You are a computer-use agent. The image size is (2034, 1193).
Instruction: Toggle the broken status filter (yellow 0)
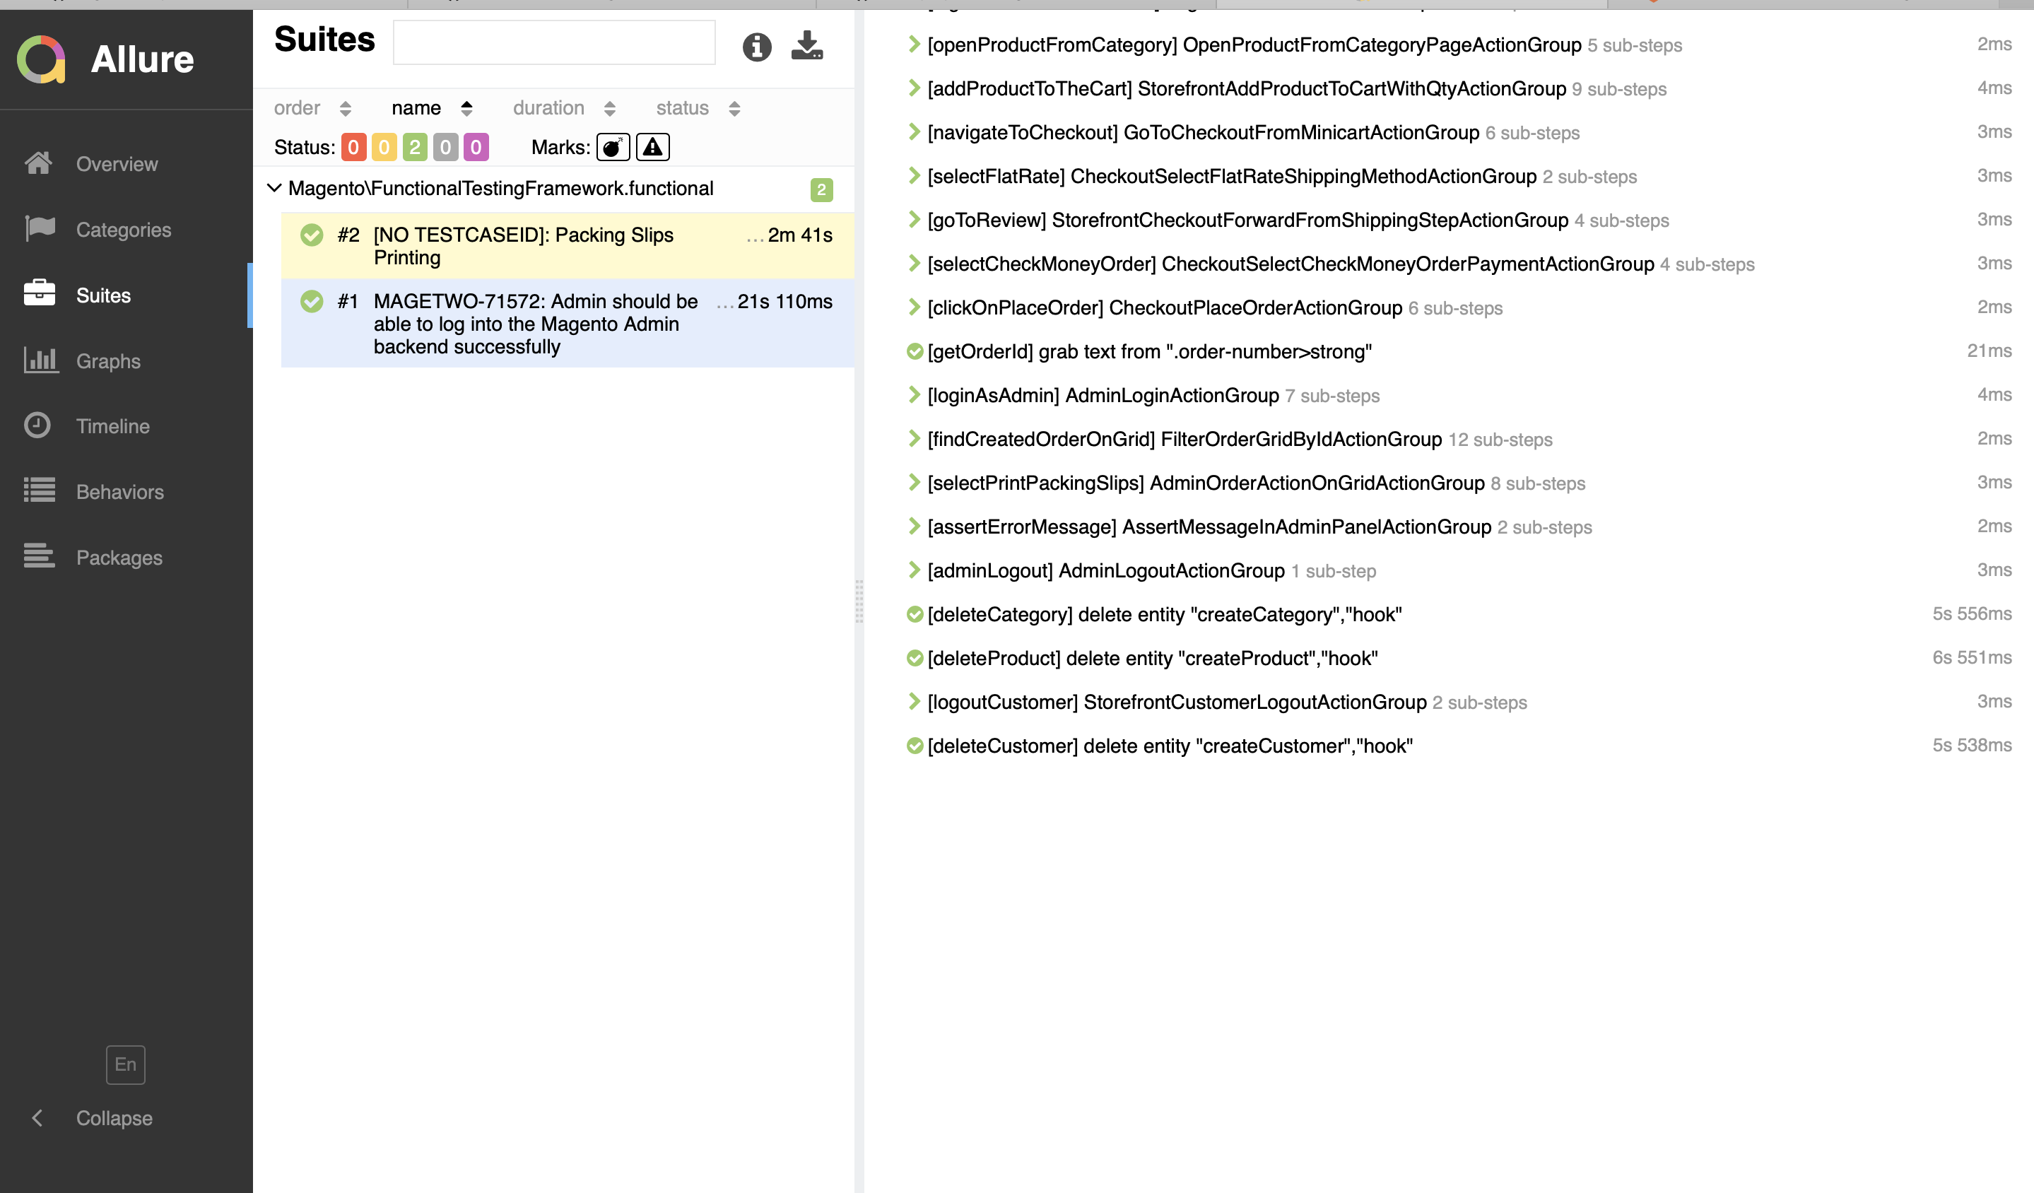pyautogui.click(x=384, y=147)
